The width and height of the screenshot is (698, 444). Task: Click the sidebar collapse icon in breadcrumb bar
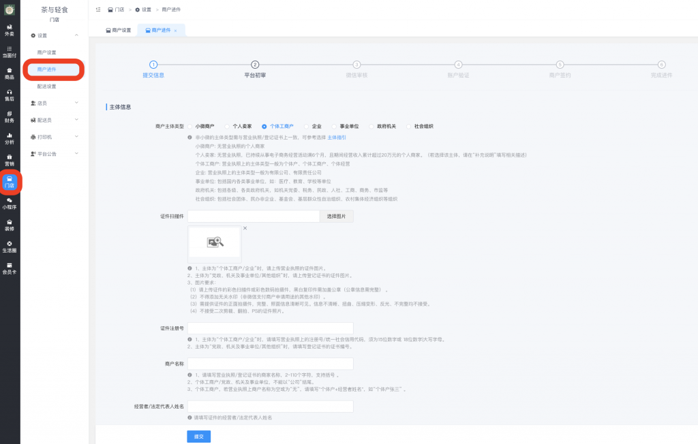pos(99,10)
